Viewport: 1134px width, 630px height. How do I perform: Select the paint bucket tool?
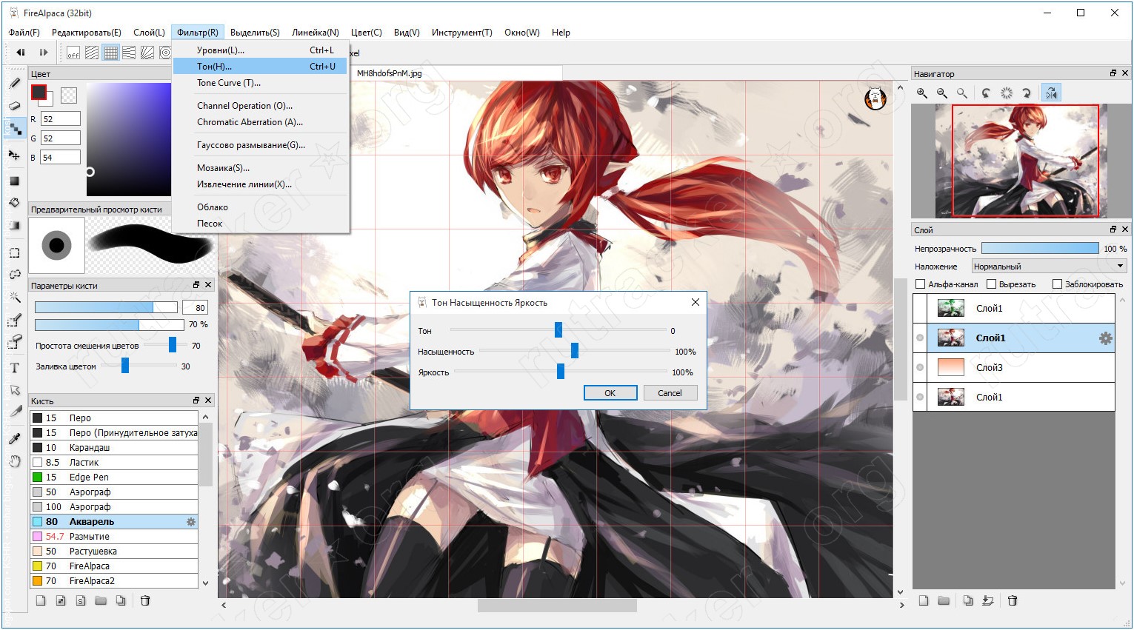pyautogui.click(x=14, y=203)
